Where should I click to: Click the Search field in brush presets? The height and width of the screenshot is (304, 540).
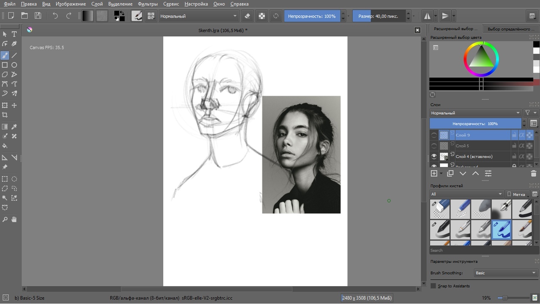(484, 250)
